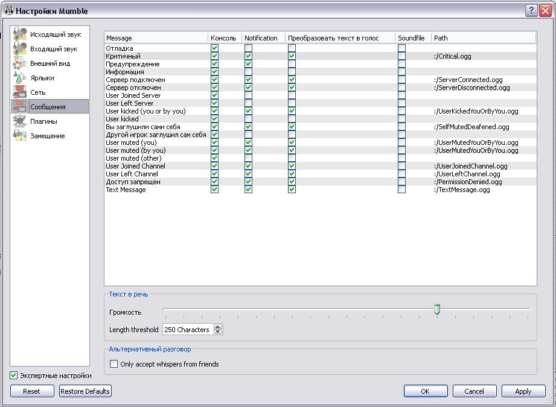Click the Исходящий звук sidebar icon
Image resolution: width=556 pixels, height=407 pixels.
click(20, 34)
